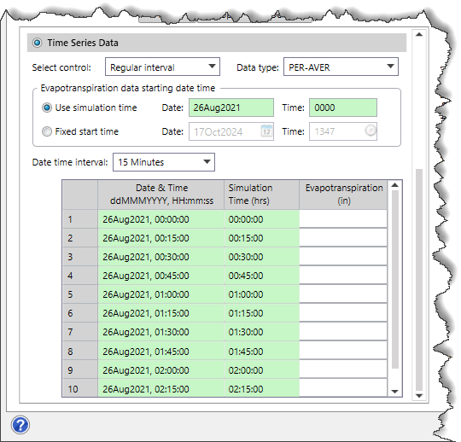
Task: Select row header number 5
Action: click(80, 294)
